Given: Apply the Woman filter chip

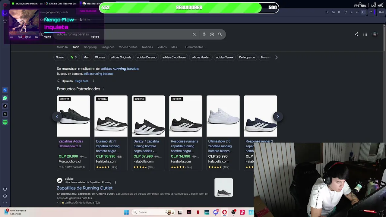Looking at the screenshot, I should click(100, 57).
